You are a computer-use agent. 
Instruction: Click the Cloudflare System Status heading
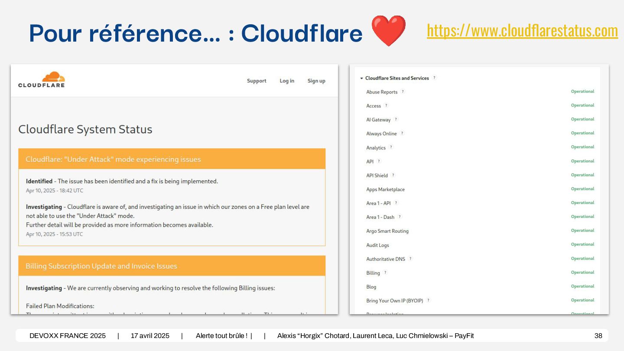[85, 129]
